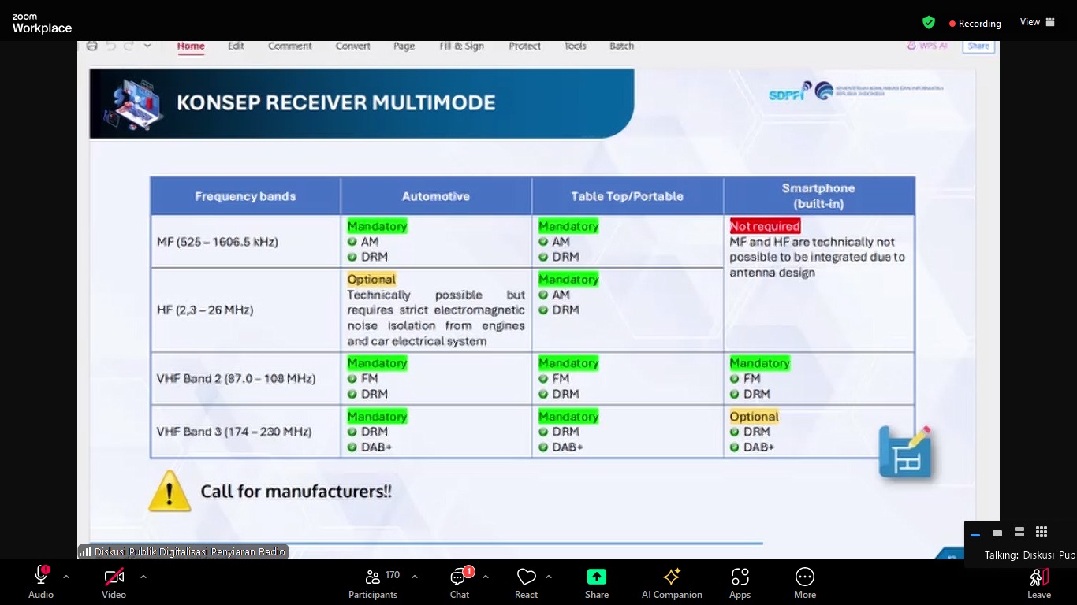Viewport: 1077px width, 605px height.
Task: Toggle camera with the Video button
Action: click(x=114, y=584)
